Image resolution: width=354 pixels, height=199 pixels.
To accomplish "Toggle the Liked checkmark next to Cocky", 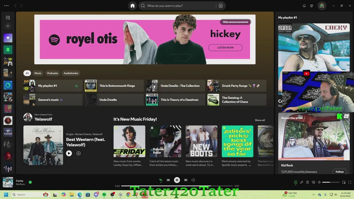I will [x=30, y=182].
